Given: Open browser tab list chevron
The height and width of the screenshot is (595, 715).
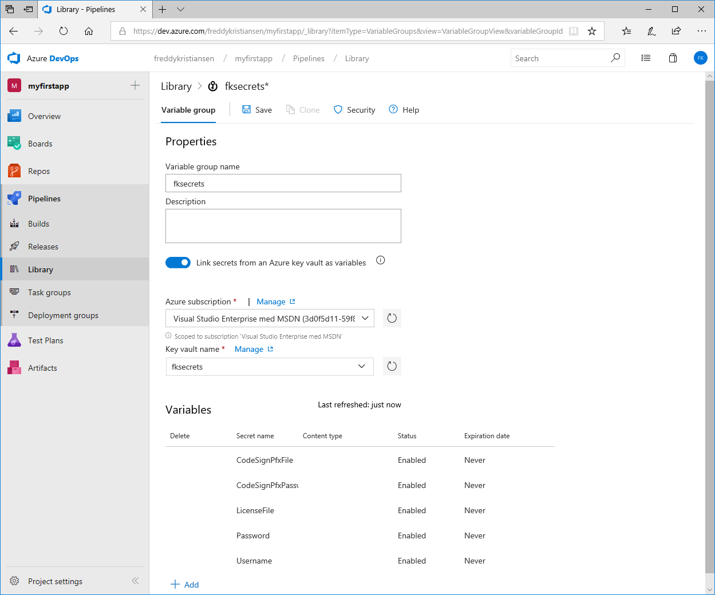Looking at the screenshot, I should [181, 10].
